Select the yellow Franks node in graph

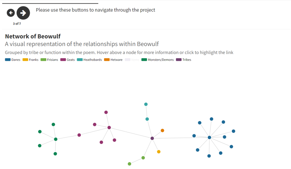(159, 152)
